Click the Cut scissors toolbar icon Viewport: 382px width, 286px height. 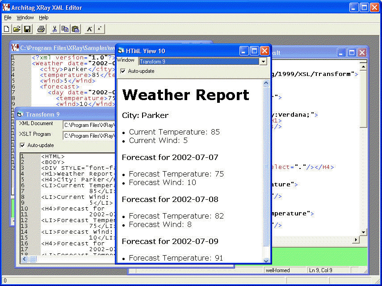click(x=55, y=29)
